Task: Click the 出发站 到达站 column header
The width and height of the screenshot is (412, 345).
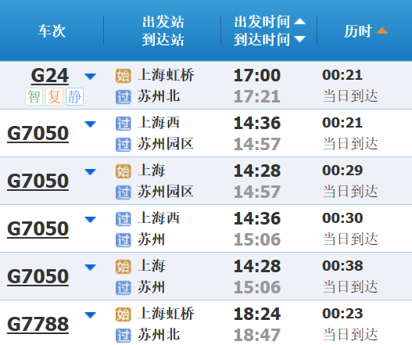Action: coord(163,31)
